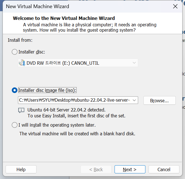This screenshot has width=185, height=179.
Task: Open the DVD RW drive dropdown
Action: point(78,63)
